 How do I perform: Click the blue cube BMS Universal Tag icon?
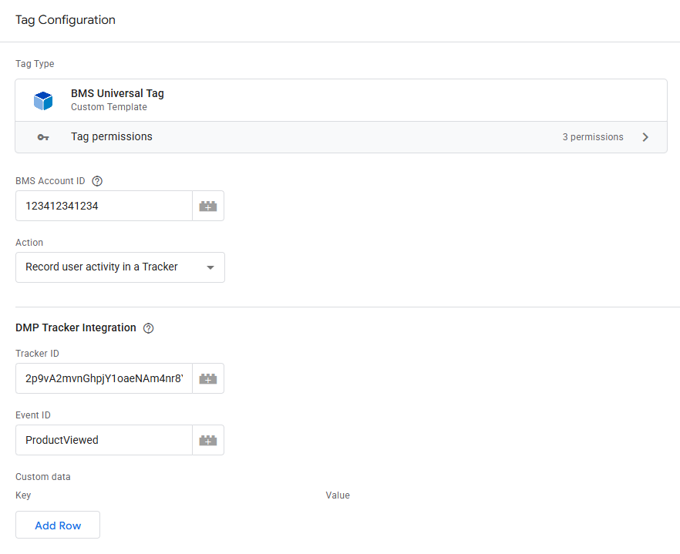click(x=42, y=100)
